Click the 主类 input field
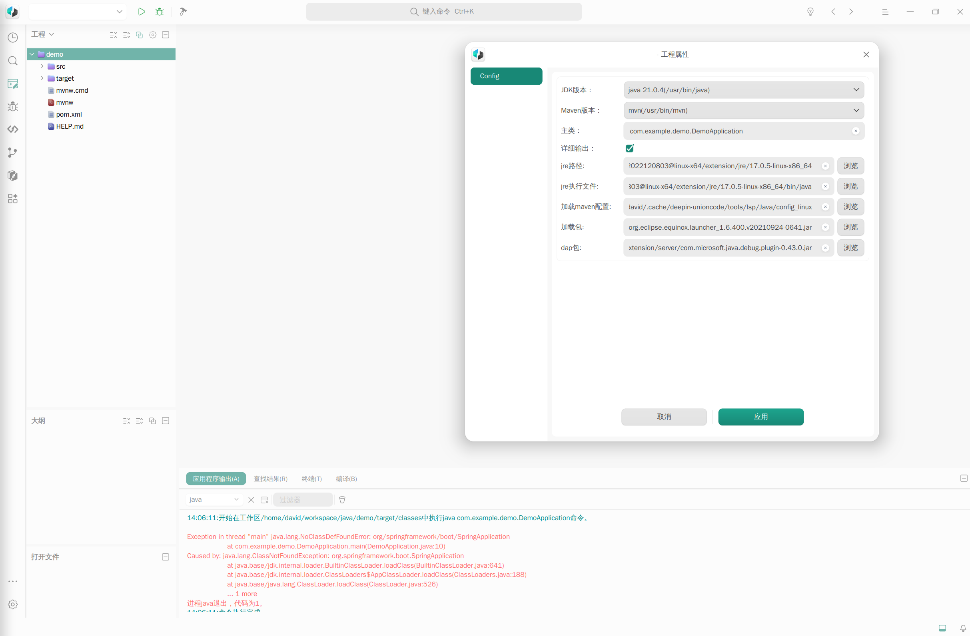Screen dimensions: 970x636 pos(744,131)
